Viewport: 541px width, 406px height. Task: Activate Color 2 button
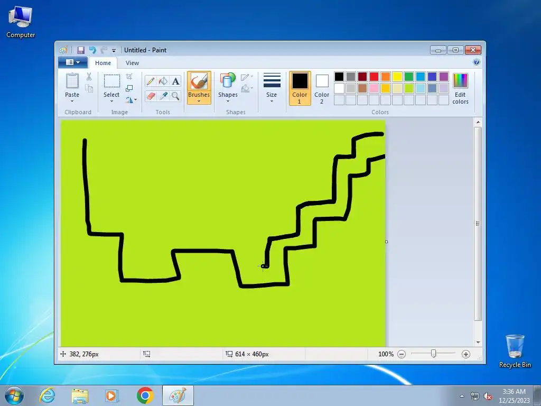click(x=322, y=88)
